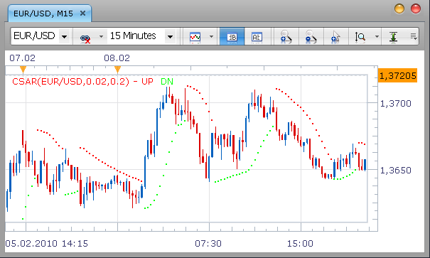This screenshot has width=430, height=258.
Task: Click the red close window button
Action: 416,9
